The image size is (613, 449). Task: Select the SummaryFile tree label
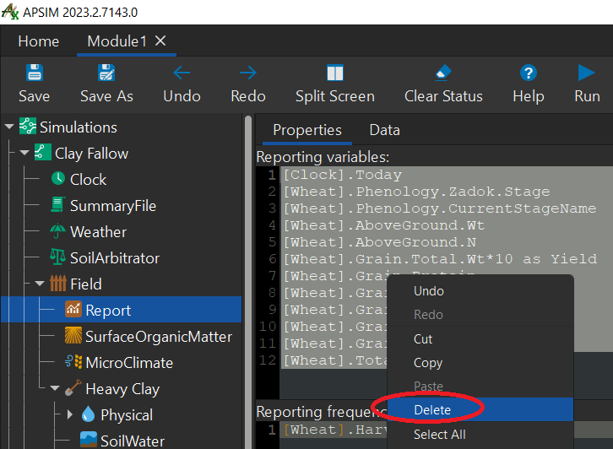pos(113,206)
